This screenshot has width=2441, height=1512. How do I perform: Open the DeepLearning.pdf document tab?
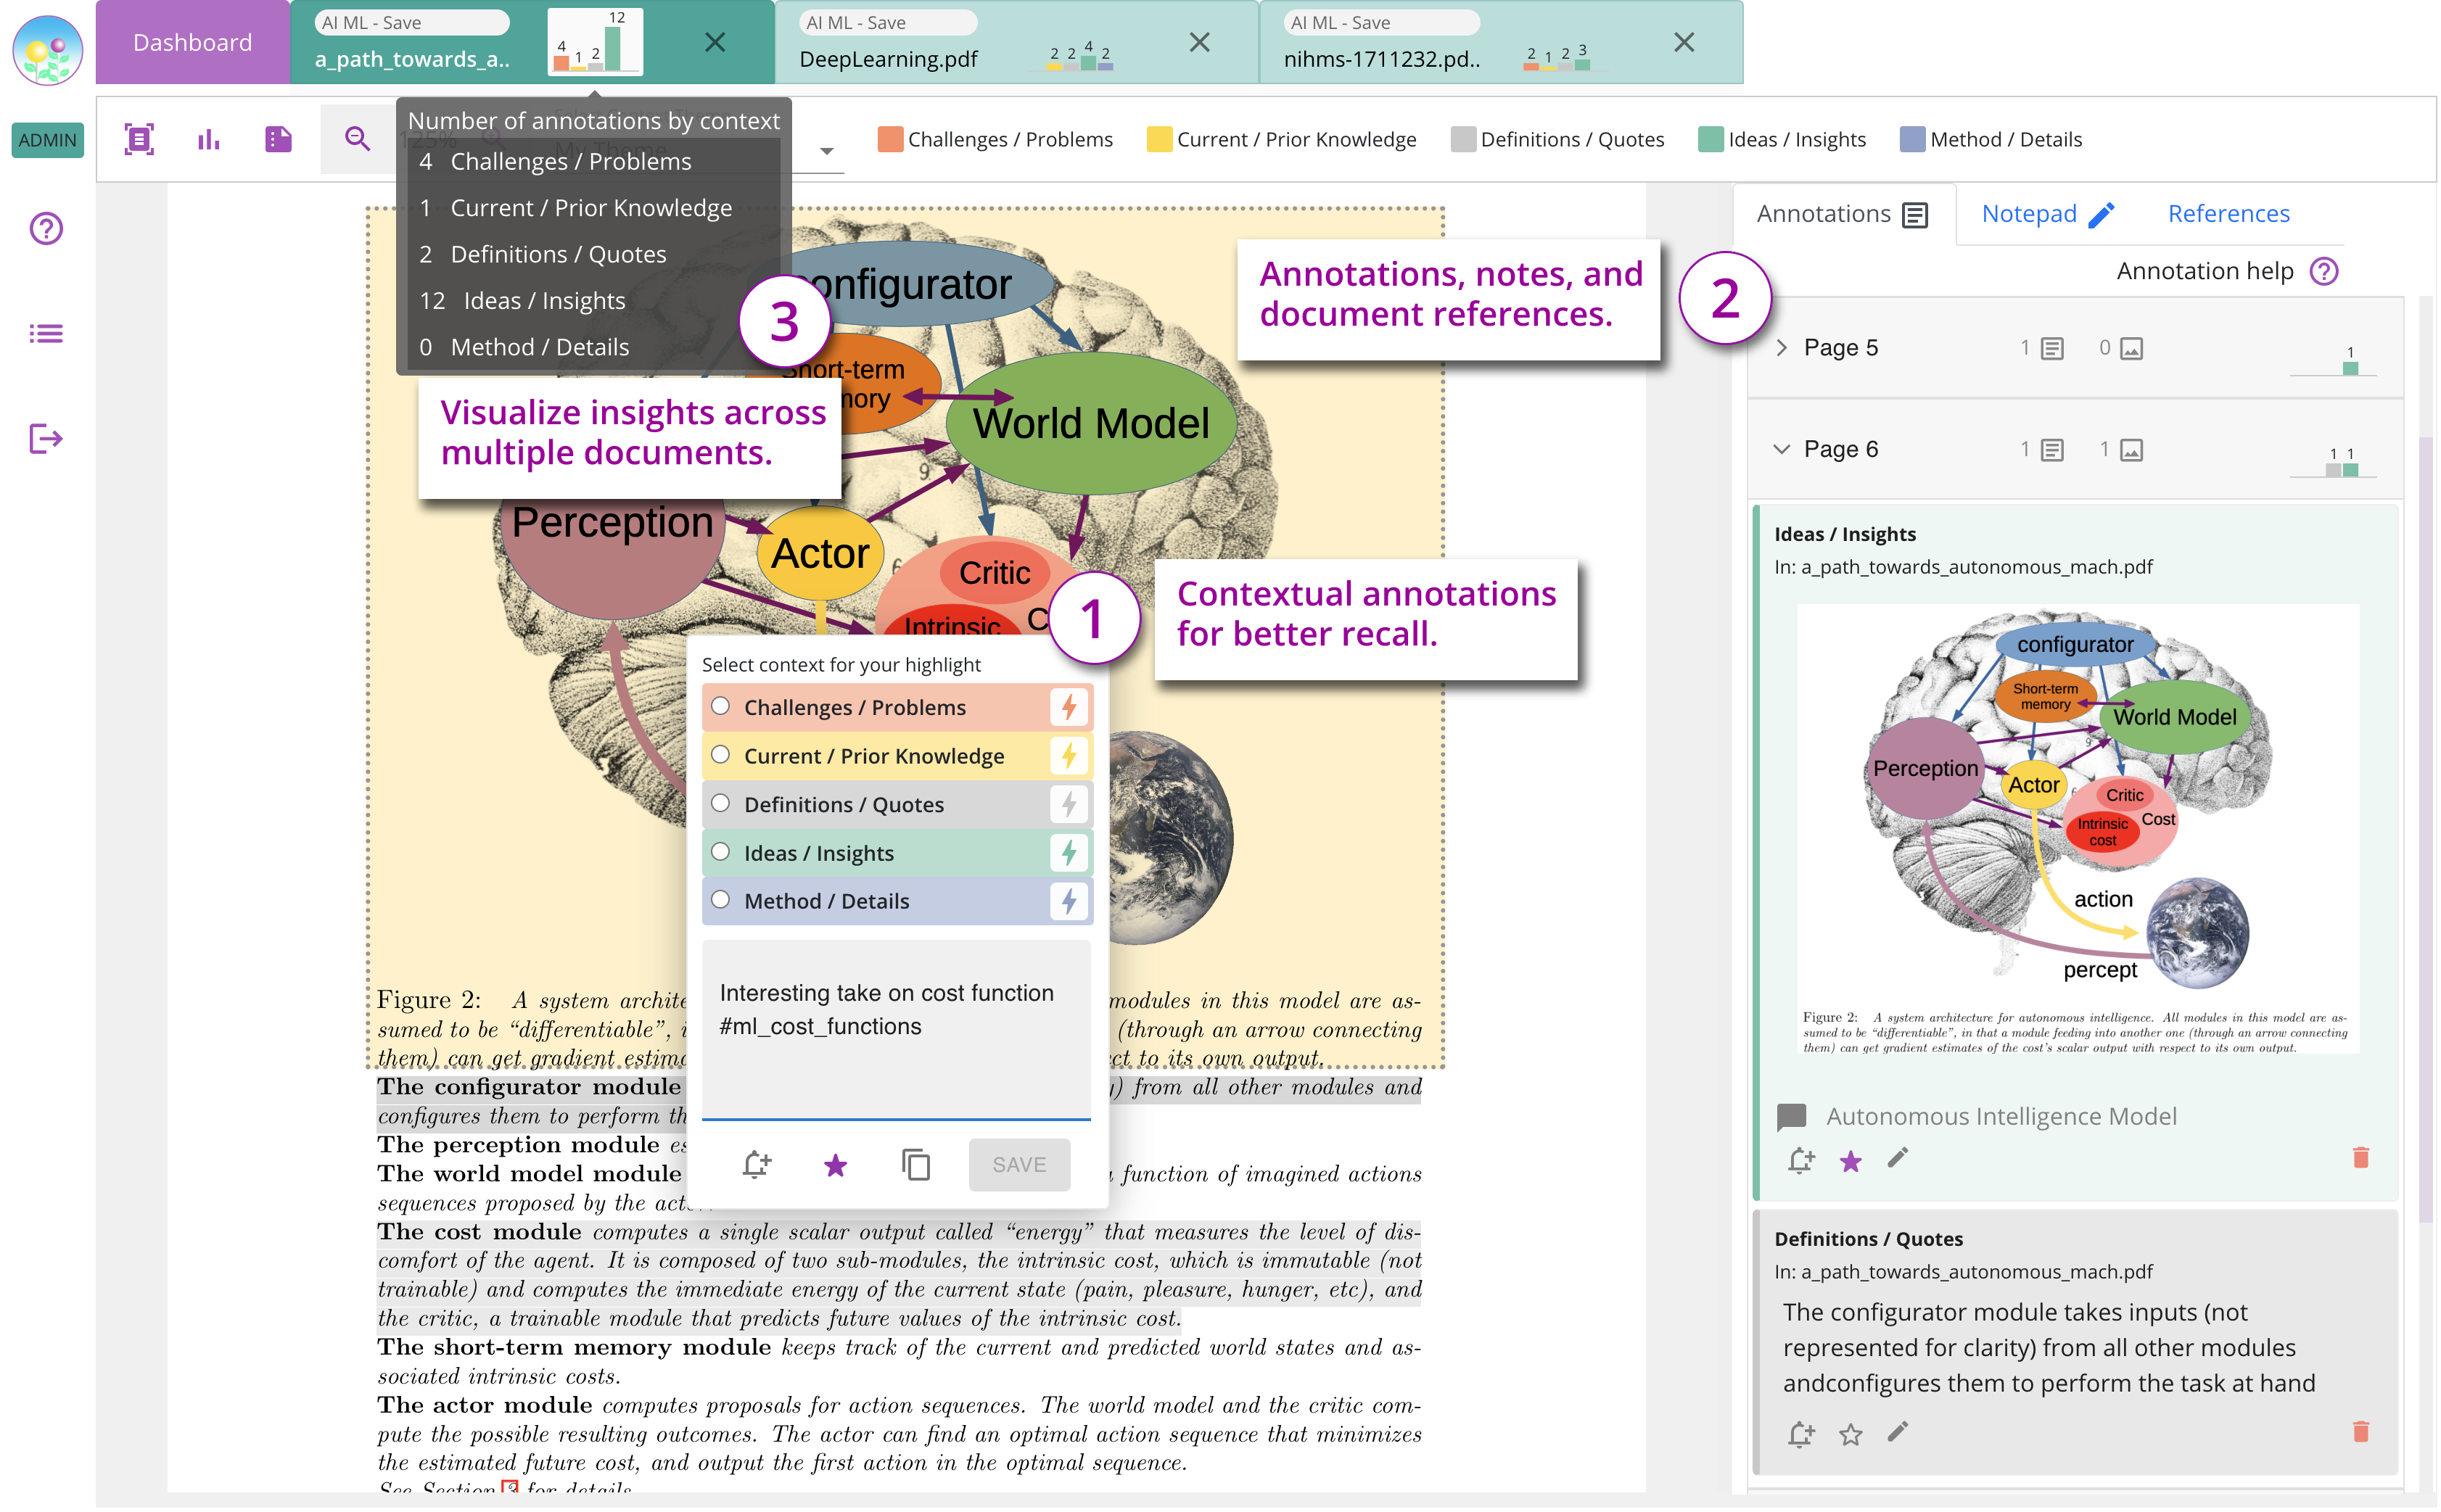pos(888,58)
